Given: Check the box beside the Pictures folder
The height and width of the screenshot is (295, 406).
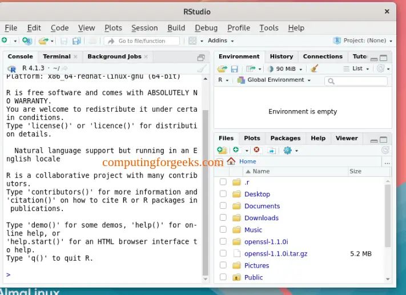Looking at the screenshot, I should pyautogui.click(x=223, y=265).
